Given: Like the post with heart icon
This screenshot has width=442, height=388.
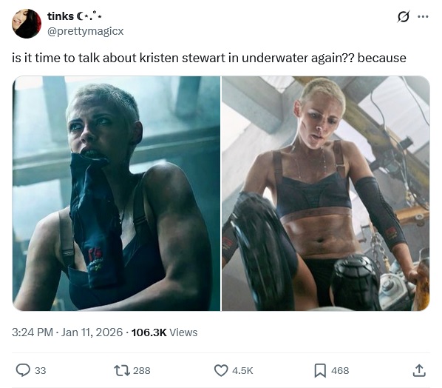Looking at the screenshot, I should [221, 370].
